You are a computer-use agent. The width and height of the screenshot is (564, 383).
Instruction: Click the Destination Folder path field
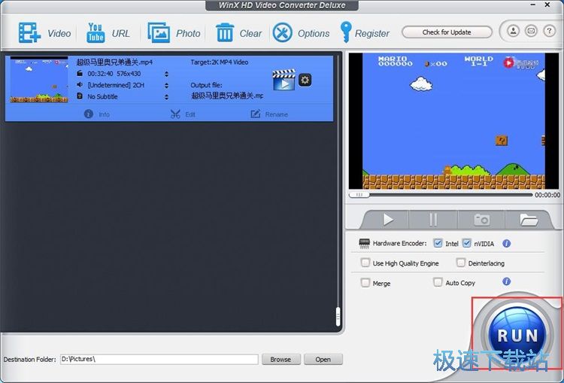tap(159, 359)
